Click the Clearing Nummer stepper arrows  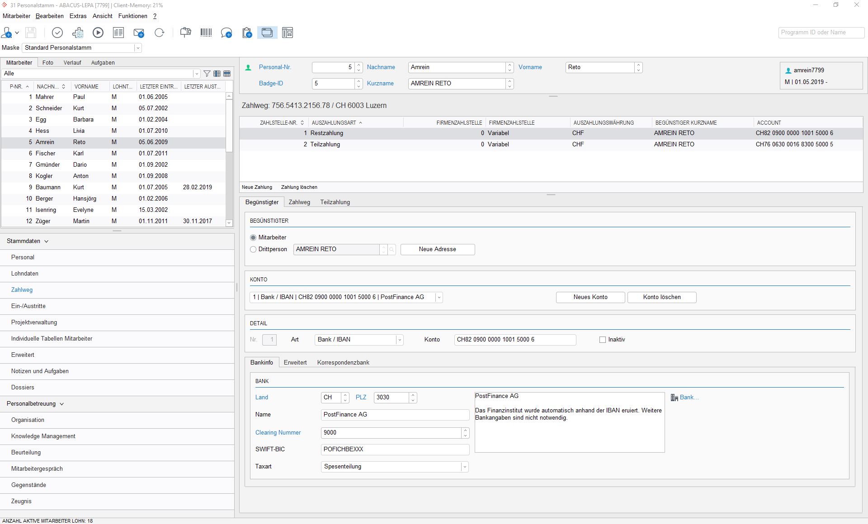[x=465, y=433]
